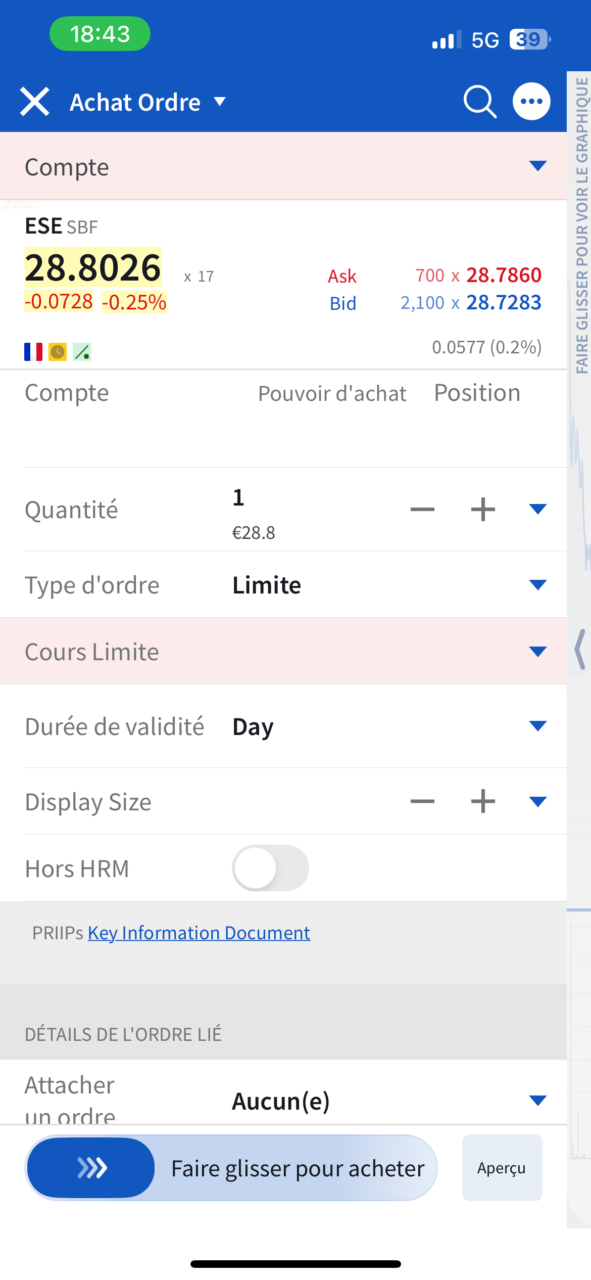Viewport: 591px width, 1280px height.
Task: Close the order screen with X
Action: [x=34, y=102]
